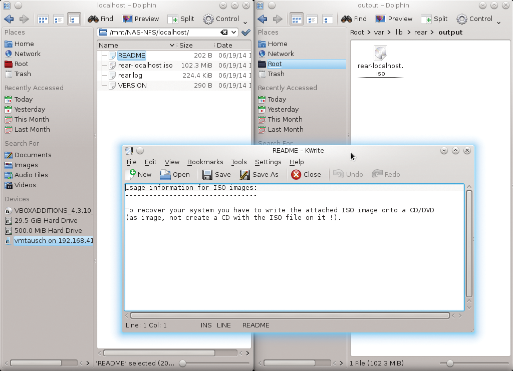The image size is (513, 371).
Task: Confirm location with checkmark icon
Action: coord(245,33)
